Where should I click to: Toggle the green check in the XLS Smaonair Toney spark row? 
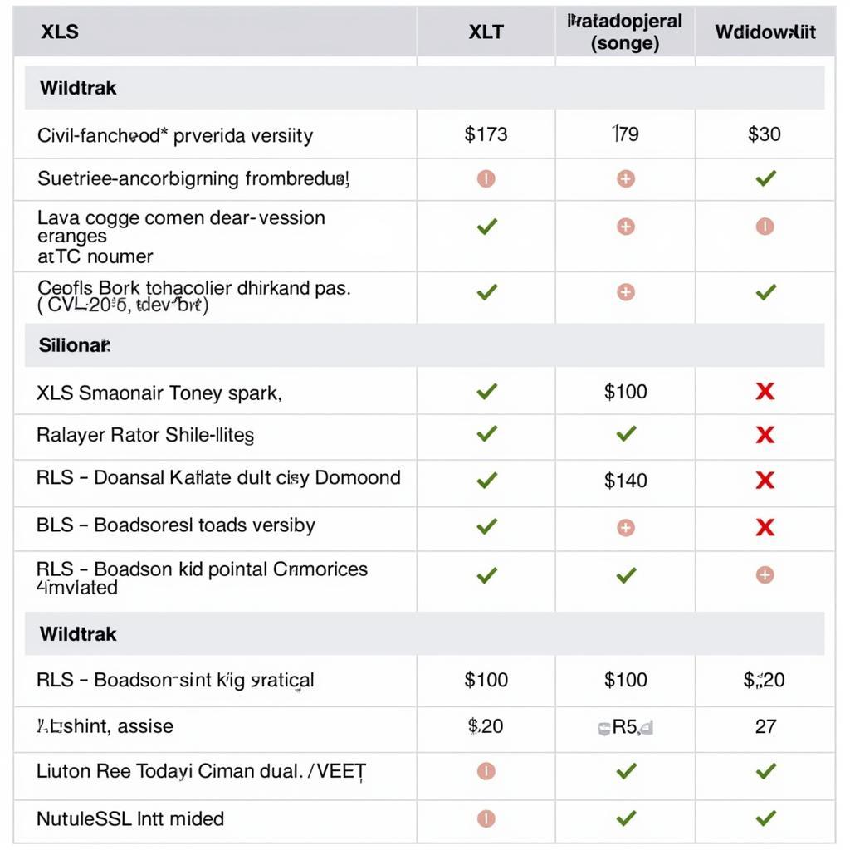(x=486, y=392)
